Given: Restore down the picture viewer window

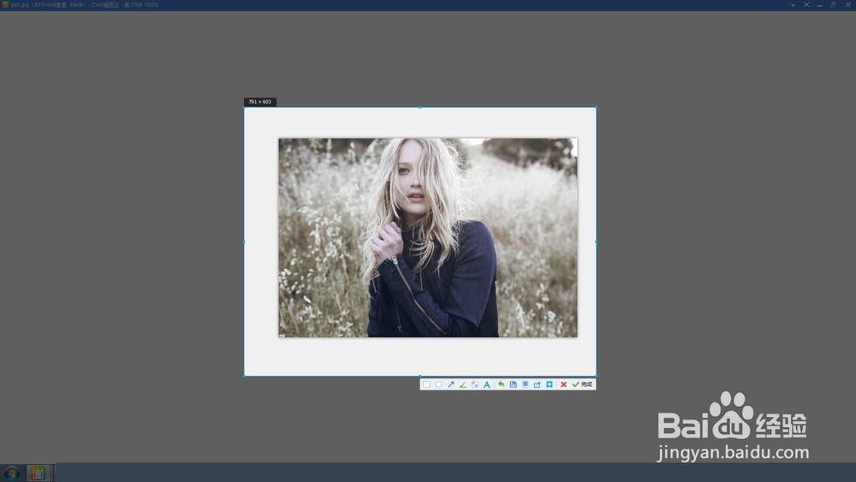Looking at the screenshot, I should pyautogui.click(x=833, y=5).
